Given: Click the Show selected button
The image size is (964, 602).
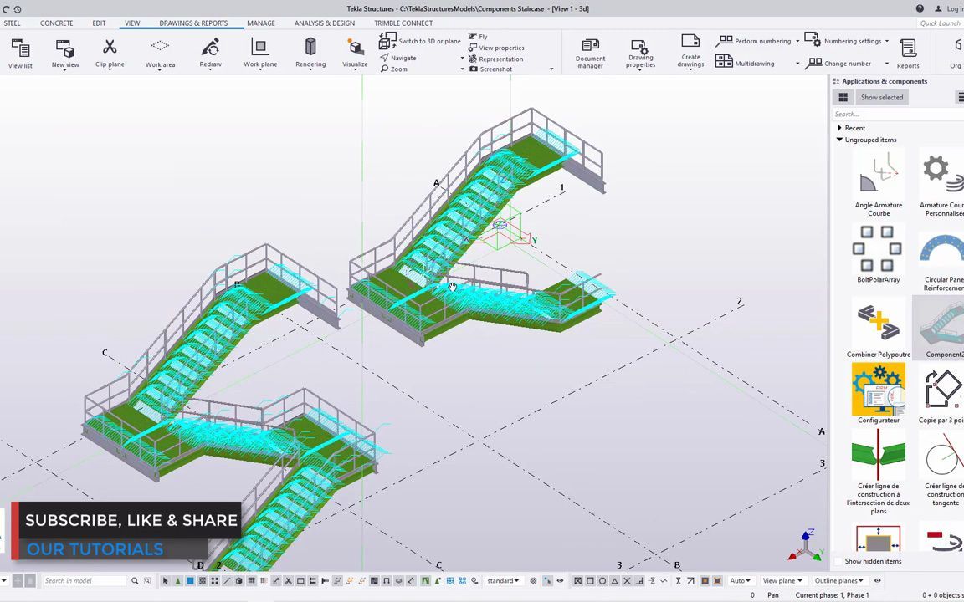Looking at the screenshot, I should [x=882, y=97].
